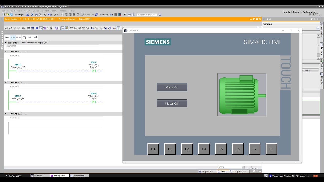Select the Motor_On_PB contact in Network 1
This screenshot has width=324, height=182.
(18, 71)
